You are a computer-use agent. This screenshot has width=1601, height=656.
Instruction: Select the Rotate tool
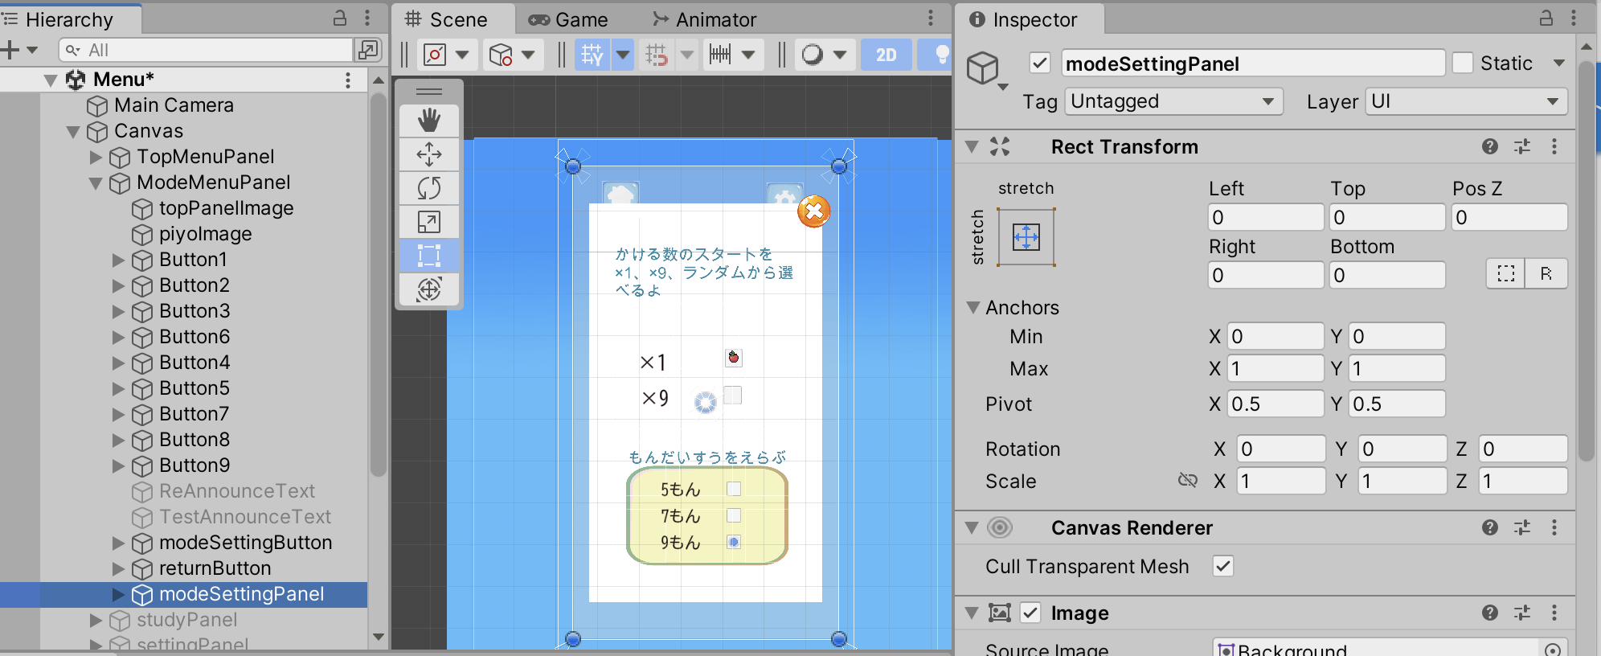pos(429,188)
